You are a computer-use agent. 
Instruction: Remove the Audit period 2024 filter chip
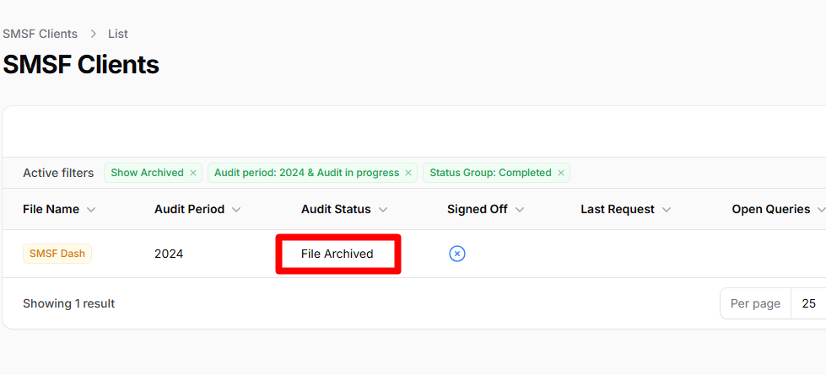tap(408, 173)
